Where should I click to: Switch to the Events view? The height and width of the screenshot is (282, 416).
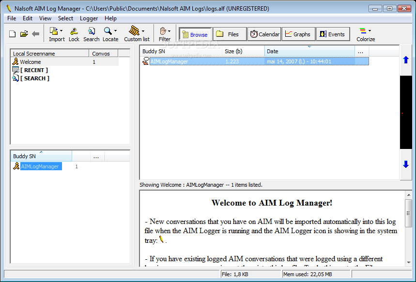click(333, 34)
